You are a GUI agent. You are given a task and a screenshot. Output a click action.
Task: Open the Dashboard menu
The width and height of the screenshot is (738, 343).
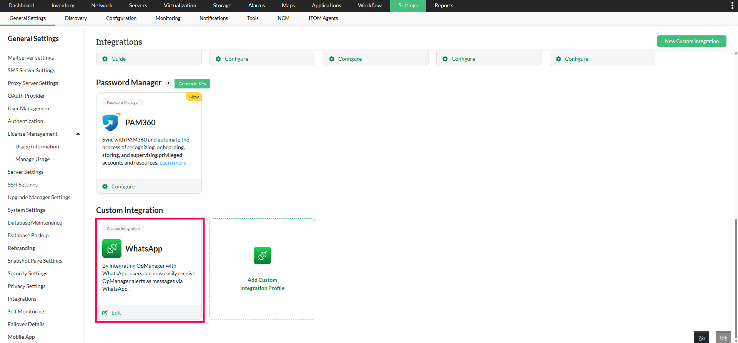click(22, 6)
